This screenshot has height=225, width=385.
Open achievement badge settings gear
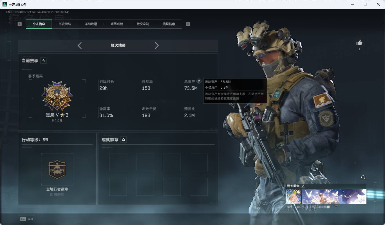124,140
